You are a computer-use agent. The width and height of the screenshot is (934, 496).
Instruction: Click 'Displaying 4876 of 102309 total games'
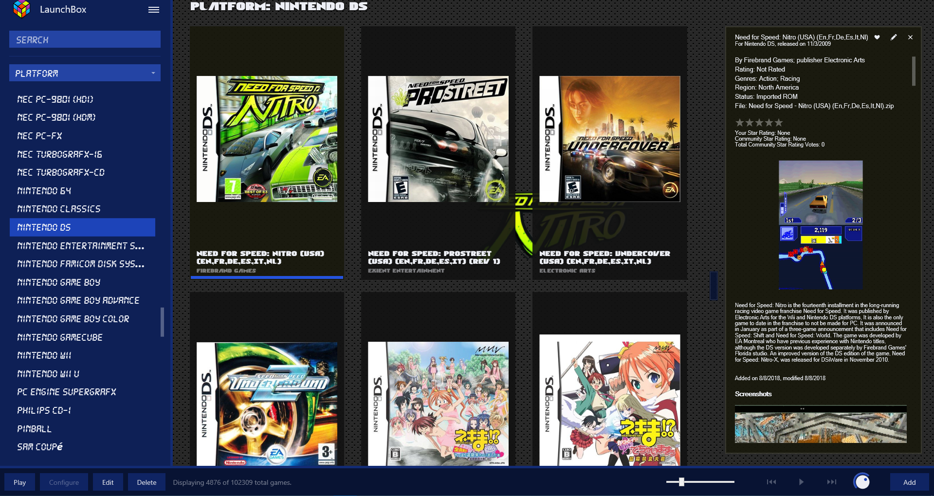[232, 482]
